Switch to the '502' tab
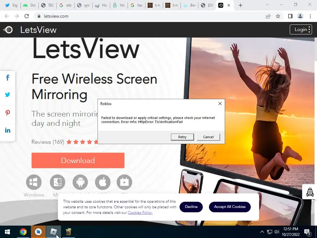317x238 pixels. coord(47,5)
